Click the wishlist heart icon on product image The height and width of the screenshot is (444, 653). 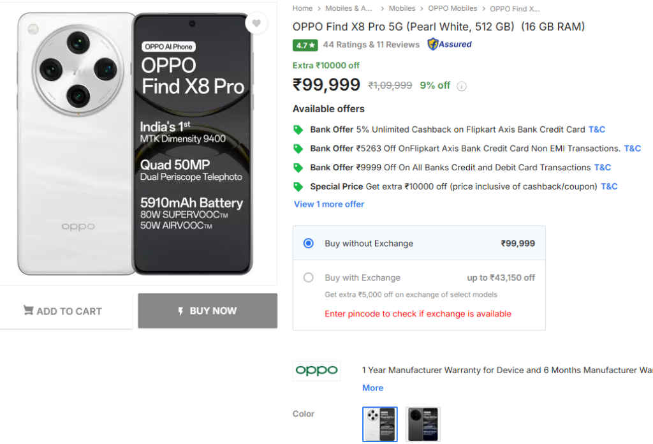pyautogui.click(x=256, y=23)
